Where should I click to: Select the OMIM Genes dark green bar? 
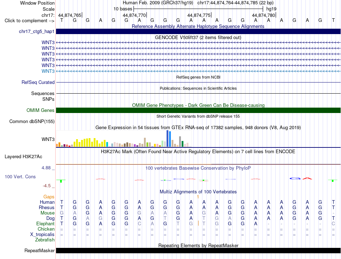click(x=198, y=110)
